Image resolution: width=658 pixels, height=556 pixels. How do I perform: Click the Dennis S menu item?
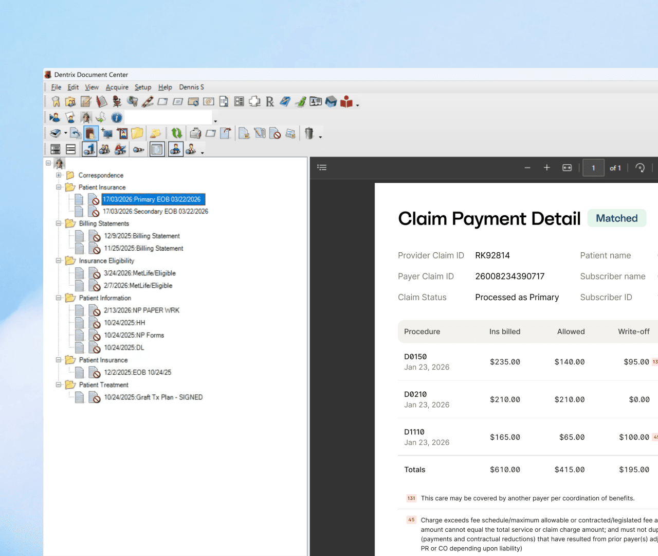(192, 87)
